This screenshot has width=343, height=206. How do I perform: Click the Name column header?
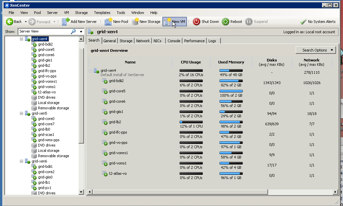131,62
